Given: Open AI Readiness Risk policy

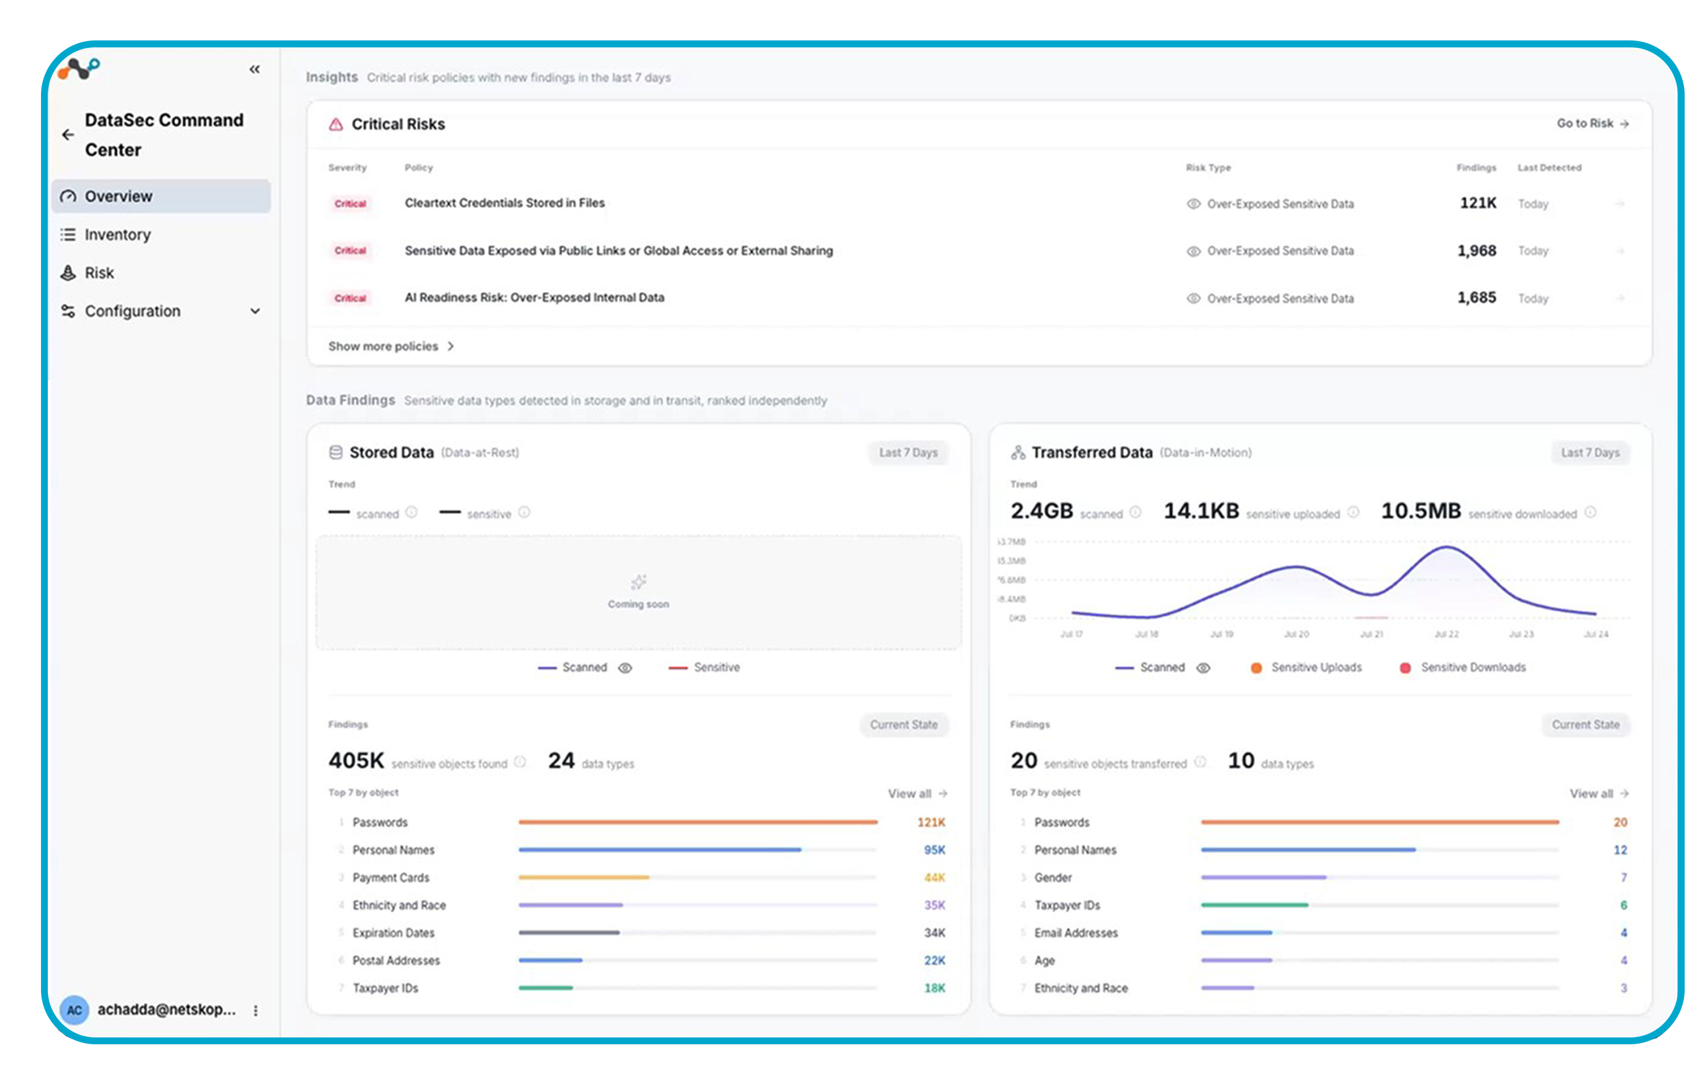Looking at the screenshot, I should coord(535,298).
